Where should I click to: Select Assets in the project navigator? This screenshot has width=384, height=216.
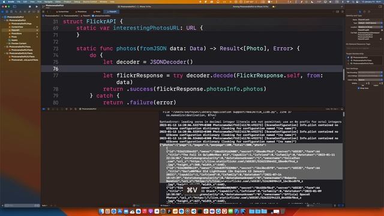(14, 40)
